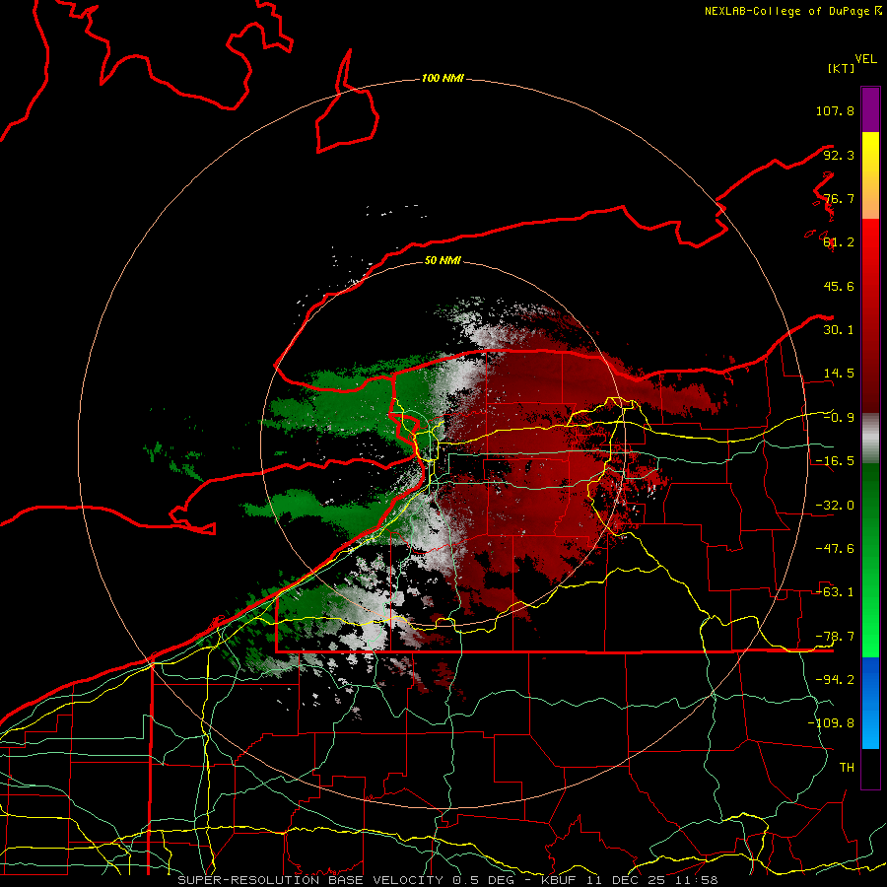Click the 100 NMI range ring label
This screenshot has height=887, width=887.
click(x=443, y=78)
